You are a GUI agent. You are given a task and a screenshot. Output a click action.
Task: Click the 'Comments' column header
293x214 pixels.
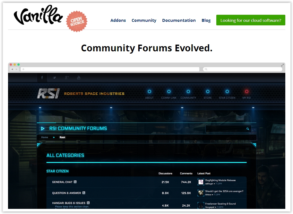[186, 174]
